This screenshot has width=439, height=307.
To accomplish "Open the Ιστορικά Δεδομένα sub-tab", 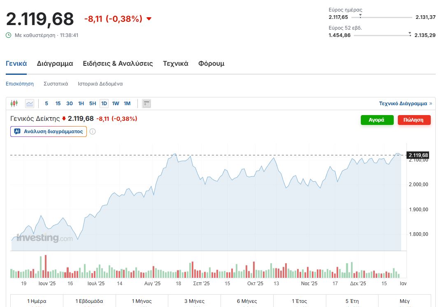I will click(100, 84).
